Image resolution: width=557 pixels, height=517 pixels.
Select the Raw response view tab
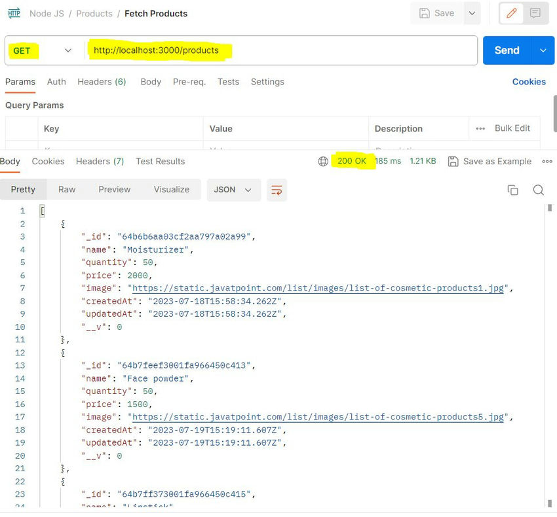click(67, 190)
